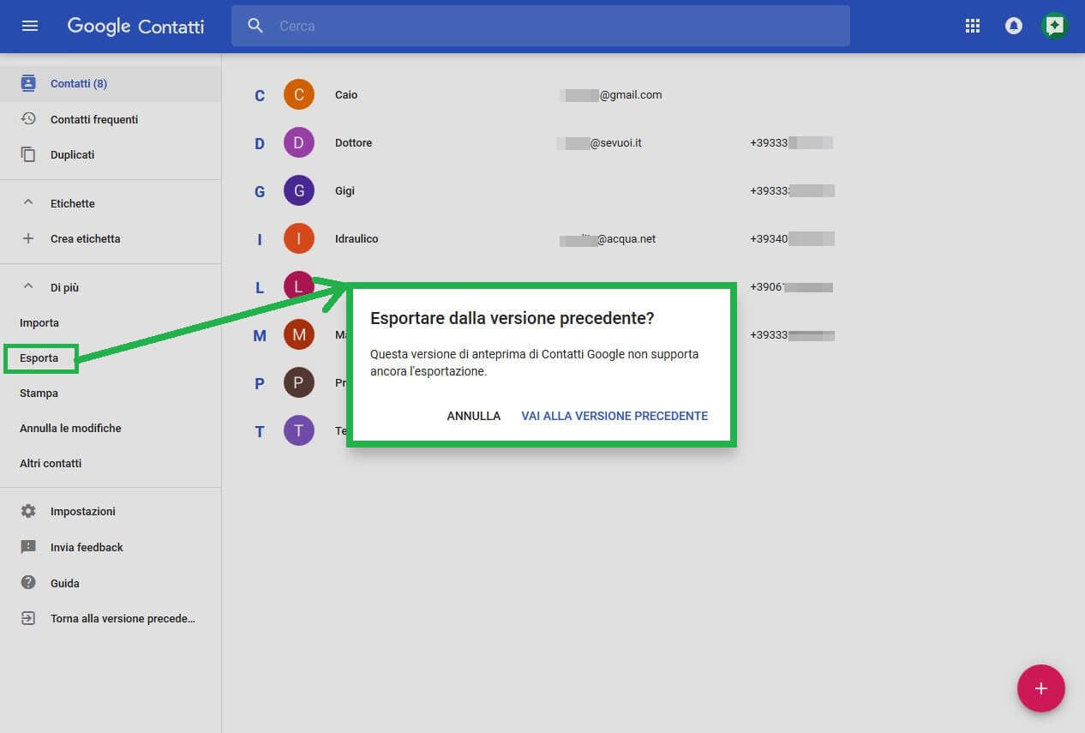Click the search magnifier icon

pos(255,26)
